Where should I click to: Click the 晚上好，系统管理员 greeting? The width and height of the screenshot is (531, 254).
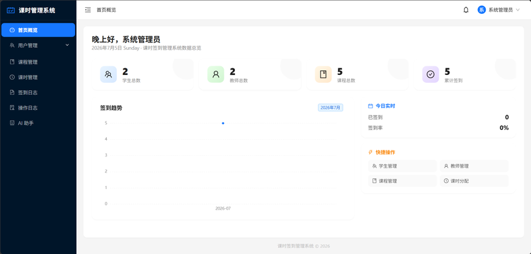point(126,39)
